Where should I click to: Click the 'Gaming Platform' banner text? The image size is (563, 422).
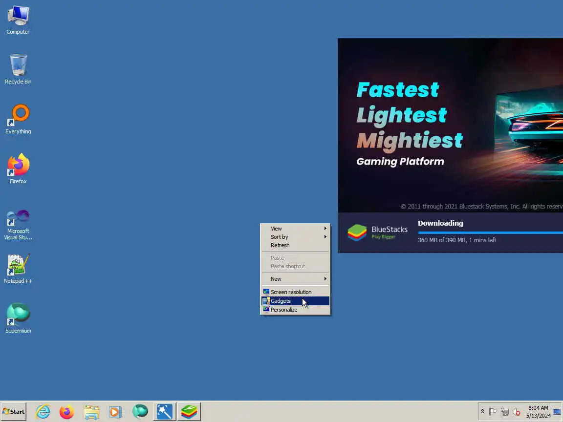coord(400,162)
